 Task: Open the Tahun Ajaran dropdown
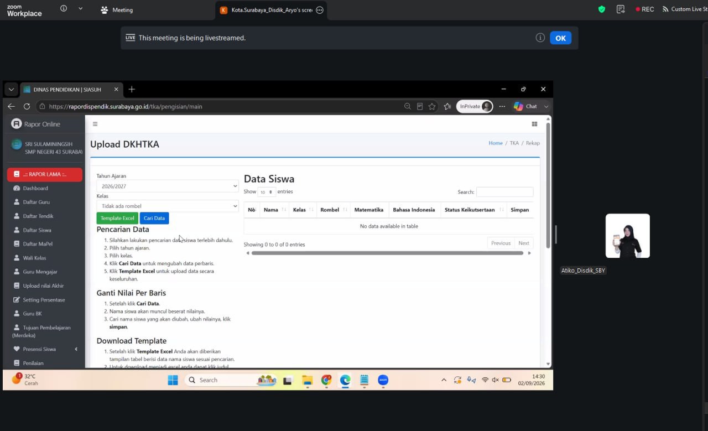(168, 186)
